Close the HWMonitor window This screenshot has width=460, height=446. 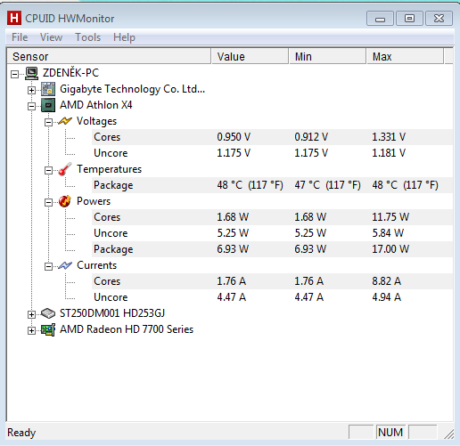439,19
